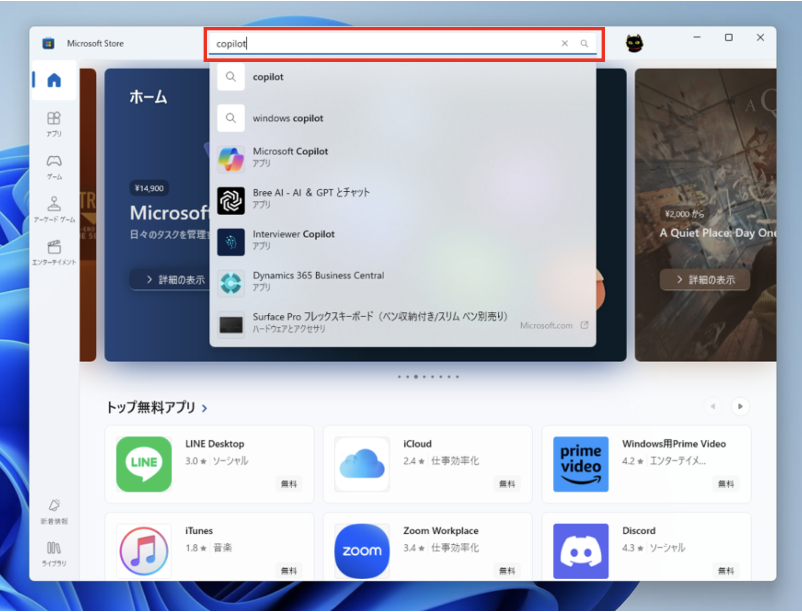Viewport: 802px width, 612px height.
Task: Show next top free apps with right arrow
Action: tap(740, 406)
